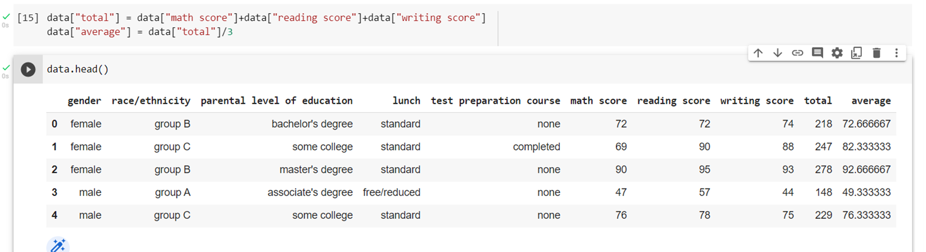This screenshot has width=926, height=252.
Task: Click the 'lunch' column header
Action: click(x=406, y=101)
